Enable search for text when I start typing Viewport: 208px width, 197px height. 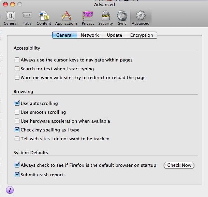[17, 69]
